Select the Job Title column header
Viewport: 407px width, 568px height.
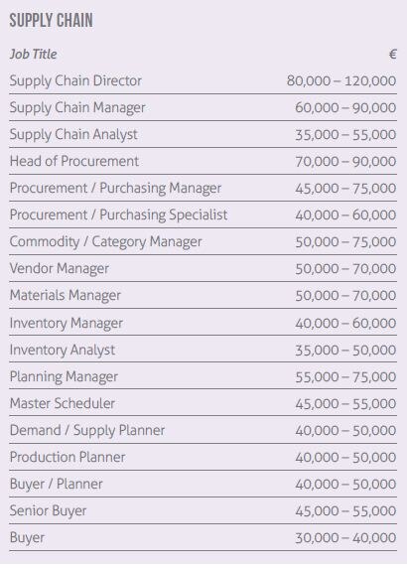(33, 54)
